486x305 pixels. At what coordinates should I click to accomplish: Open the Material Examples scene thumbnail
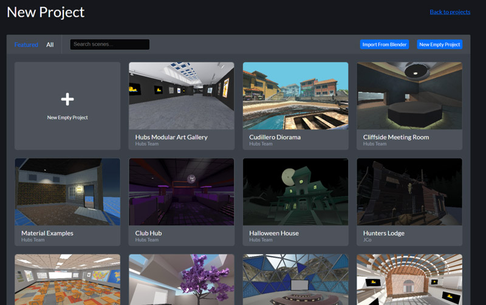[x=67, y=192]
